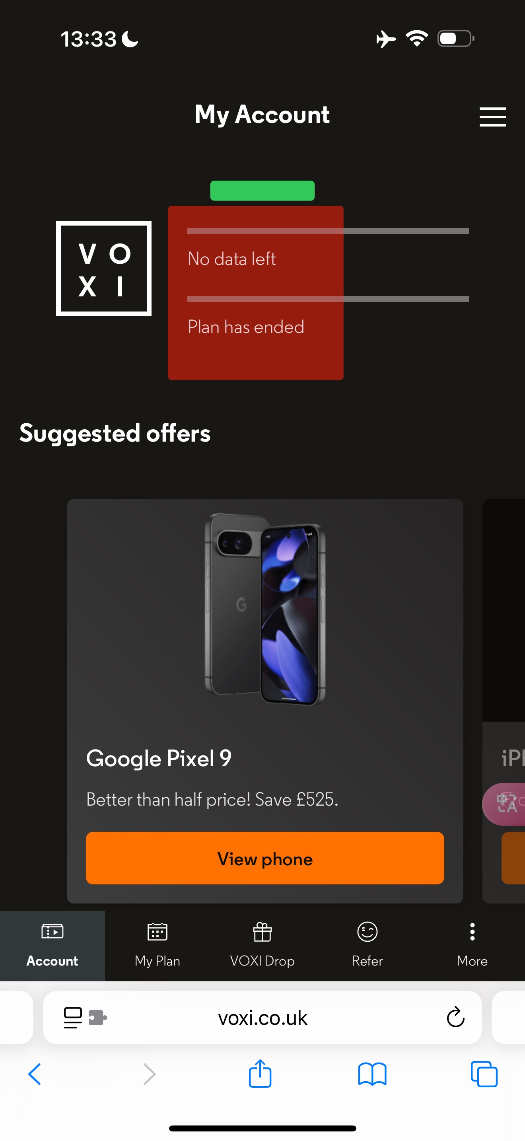
Task: Reload the voxi.co.uk page
Action: pyautogui.click(x=455, y=1017)
